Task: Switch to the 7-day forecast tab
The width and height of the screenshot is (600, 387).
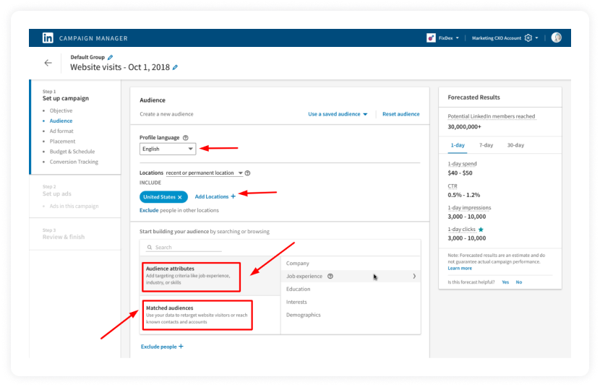Action: coord(486,145)
